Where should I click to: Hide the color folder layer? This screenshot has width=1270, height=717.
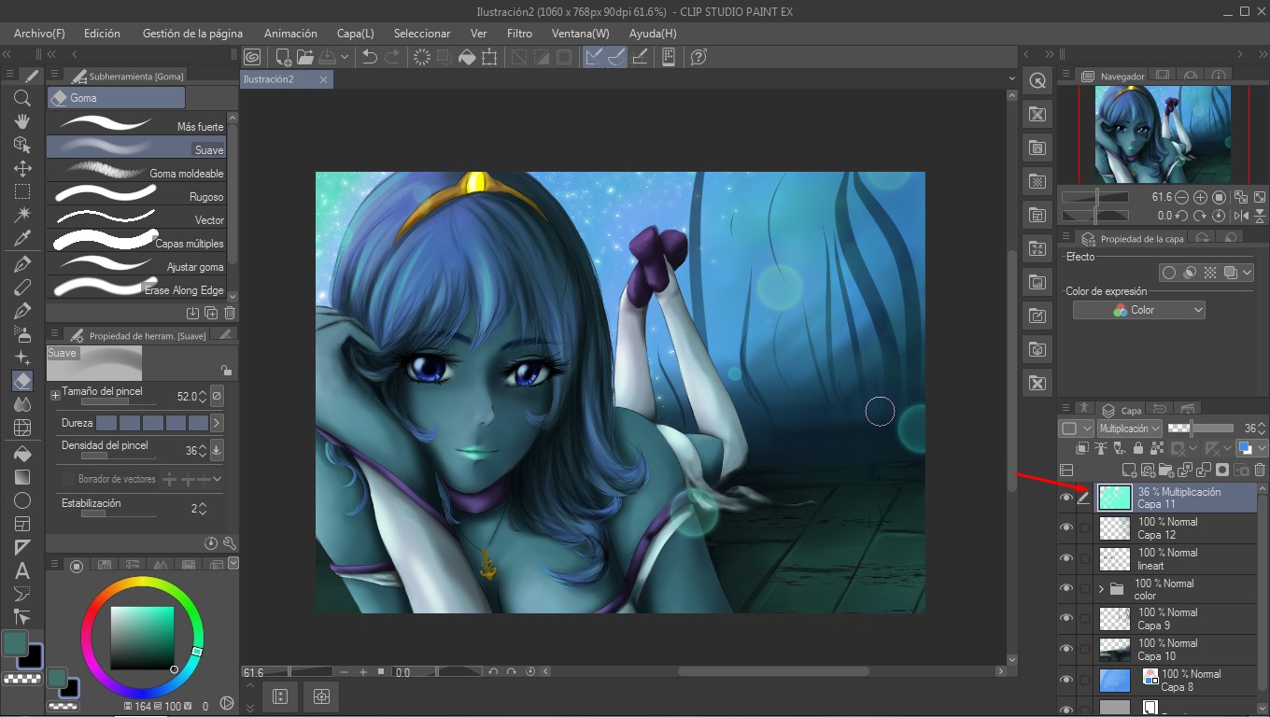point(1066,589)
